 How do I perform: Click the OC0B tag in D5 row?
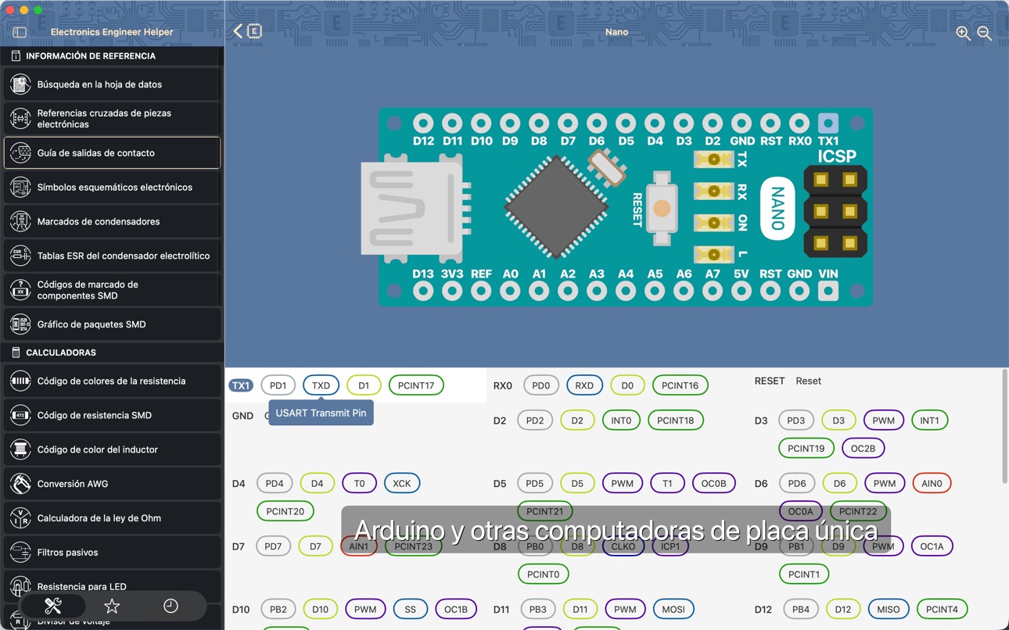[713, 484]
